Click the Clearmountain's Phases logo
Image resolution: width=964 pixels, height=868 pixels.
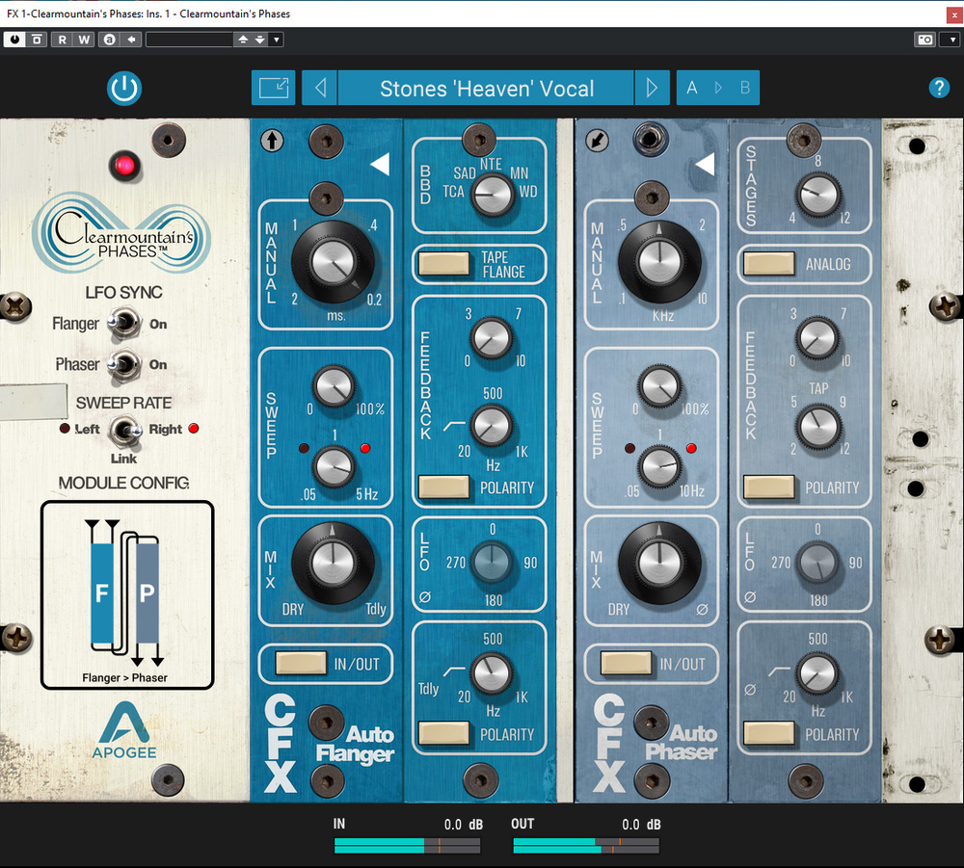pyautogui.click(x=121, y=233)
